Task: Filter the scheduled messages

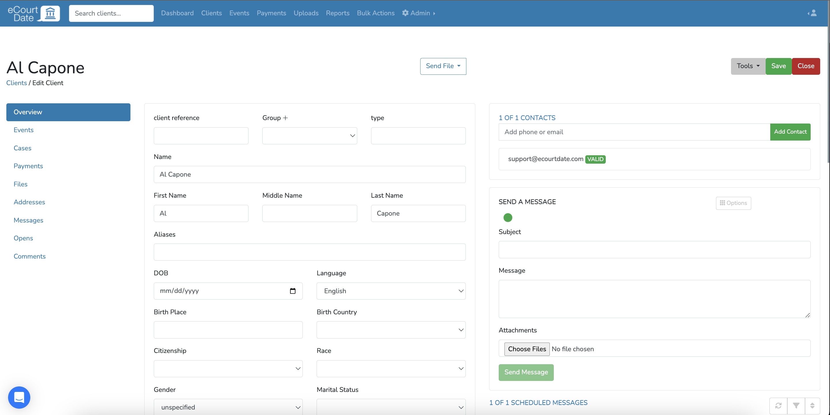Action: [x=796, y=405]
